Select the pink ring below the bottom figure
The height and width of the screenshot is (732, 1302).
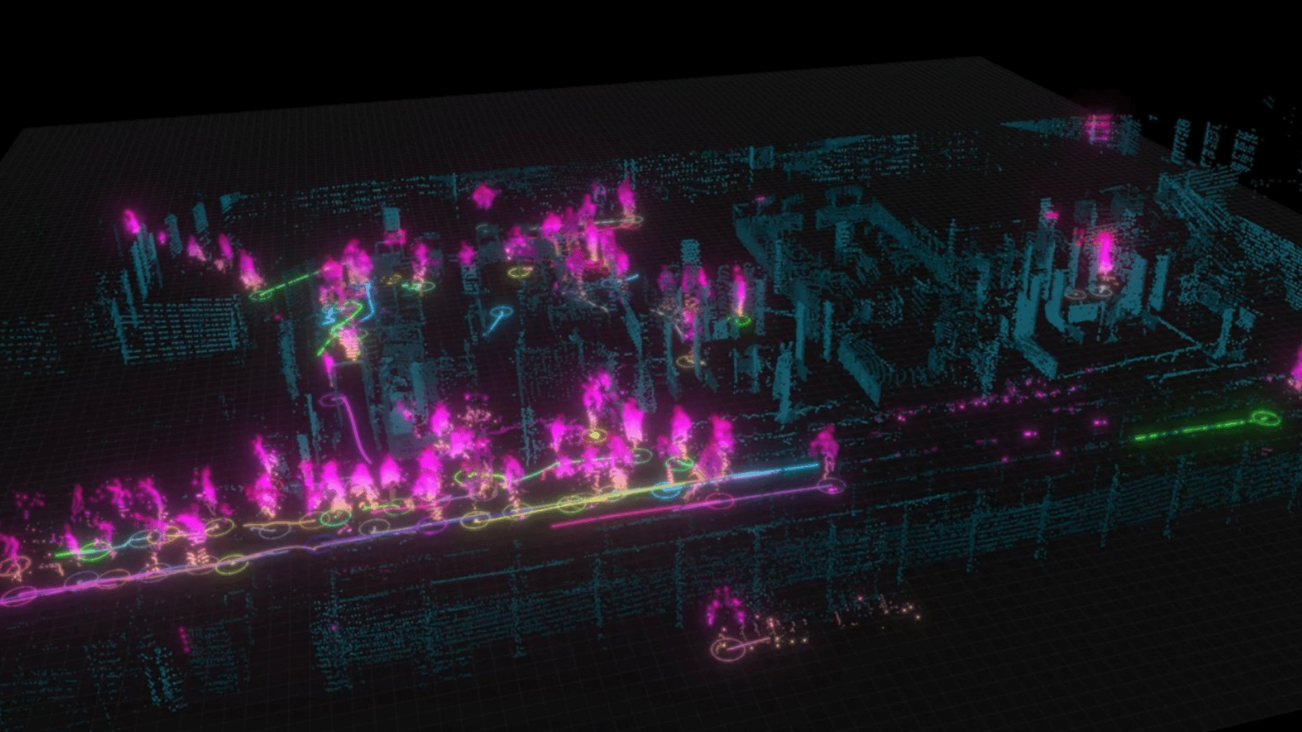pyautogui.click(x=730, y=649)
